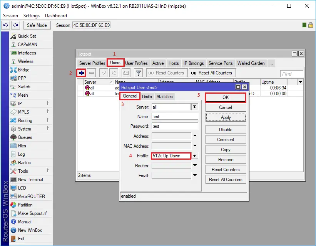Switch to the User Profiles tab
Screen dimensions: 316x246
pyautogui.click(x=136, y=63)
